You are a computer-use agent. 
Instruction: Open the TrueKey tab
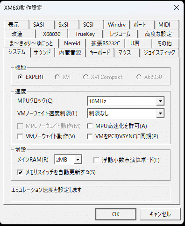click(x=85, y=34)
